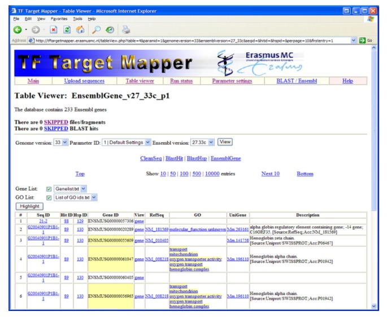387x329 pixels.
Task: Open the Edit menu
Action: click(28, 19)
